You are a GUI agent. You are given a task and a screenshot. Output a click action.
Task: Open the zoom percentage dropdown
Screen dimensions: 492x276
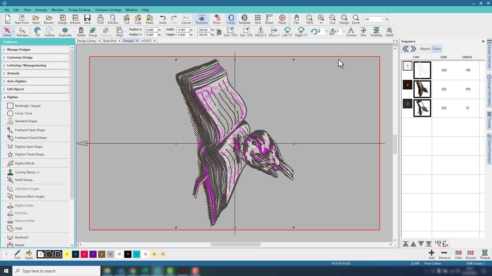pos(383,19)
